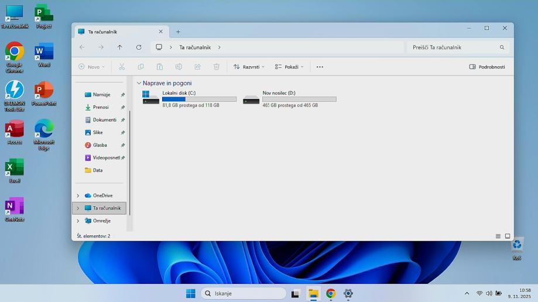The width and height of the screenshot is (538, 302).
Task: Click the Cut scissors icon
Action: (122, 67)
